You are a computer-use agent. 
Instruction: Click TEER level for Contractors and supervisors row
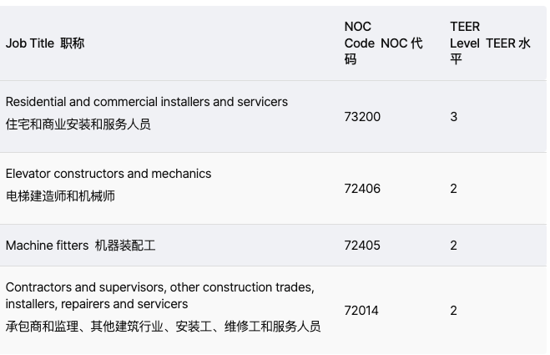[x=454, y=311]
